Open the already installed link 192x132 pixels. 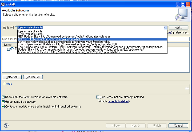point(118,101)
